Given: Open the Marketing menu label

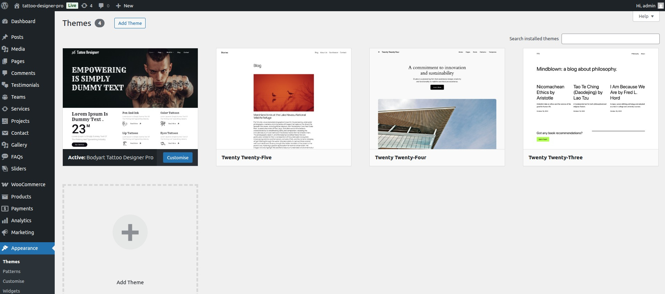Looking at the screenshot, I should pyautogui.click(x=22, y=232).
